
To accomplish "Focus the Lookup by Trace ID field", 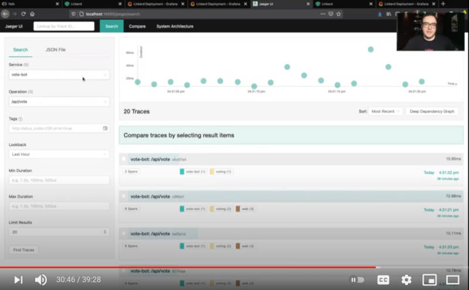I will (64, 26).
